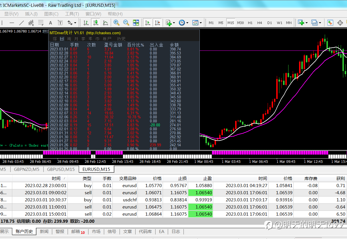Viewport: 347px width, 239px height.
Task: Click the zoom out magnifier icon
Action: (126, 23)
